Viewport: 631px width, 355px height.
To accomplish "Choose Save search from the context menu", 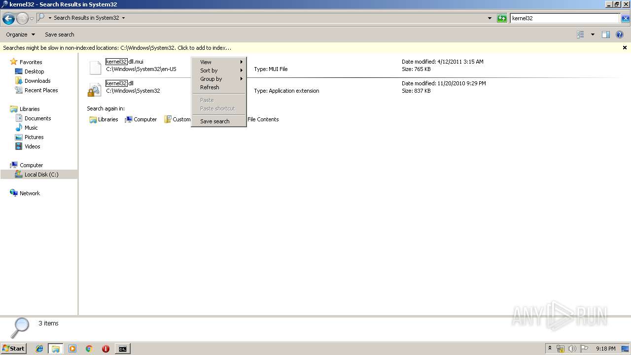I will (x=219, y=121).
